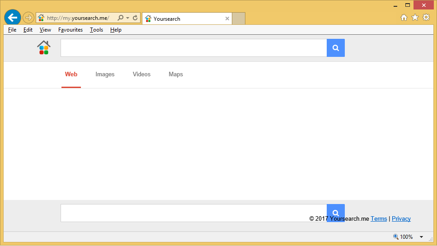Image resolution: width=437 pixels, height=246 pixels.
Task: Close the Yoursearch tab
Action: pos(227,19)
